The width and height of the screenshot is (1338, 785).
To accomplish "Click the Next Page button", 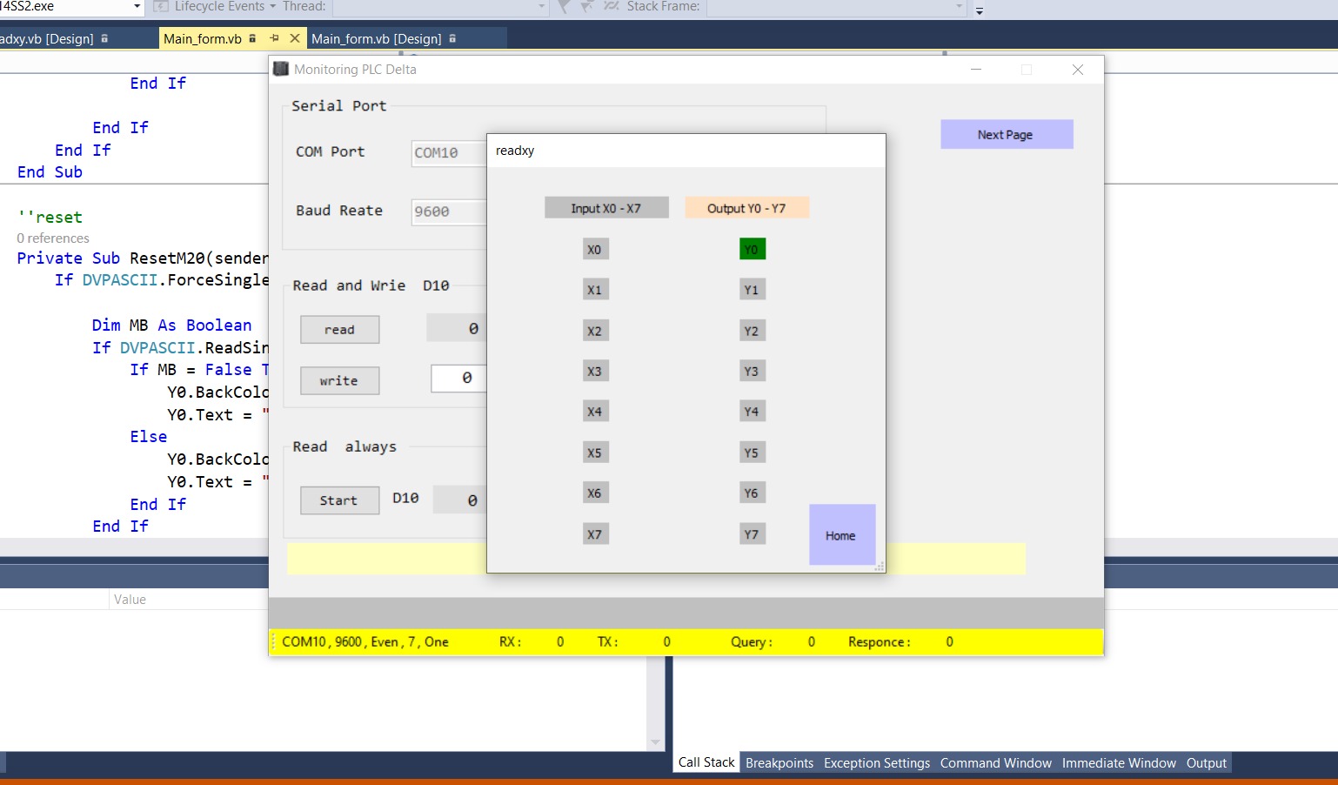I will [x=1006, y=135].
